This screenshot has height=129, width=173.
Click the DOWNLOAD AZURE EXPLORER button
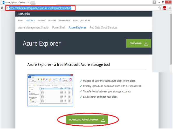pyautogui.click(x=87, y=119)
